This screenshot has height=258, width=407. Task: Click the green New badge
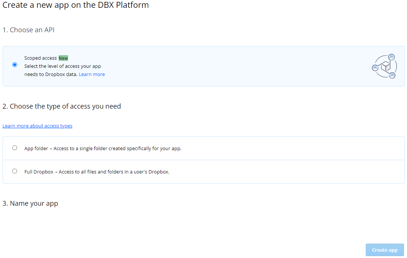63,58
